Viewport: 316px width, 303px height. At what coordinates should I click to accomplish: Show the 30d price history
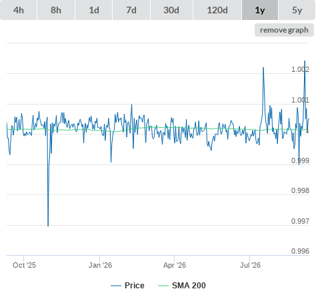point(171,10)
